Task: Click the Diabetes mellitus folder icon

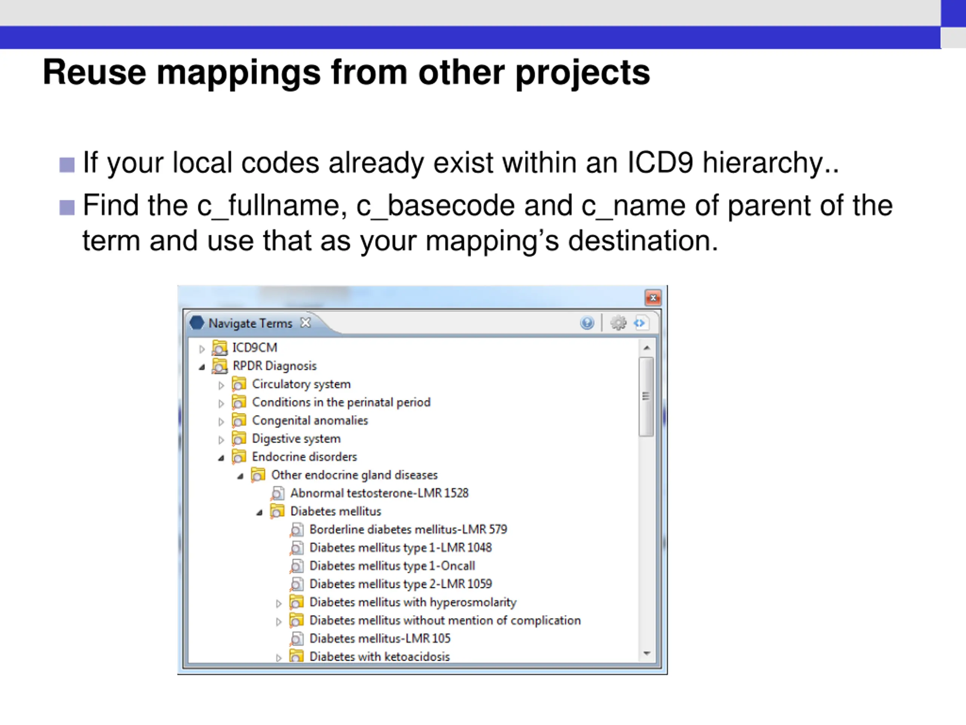Action: pos(277,511)
